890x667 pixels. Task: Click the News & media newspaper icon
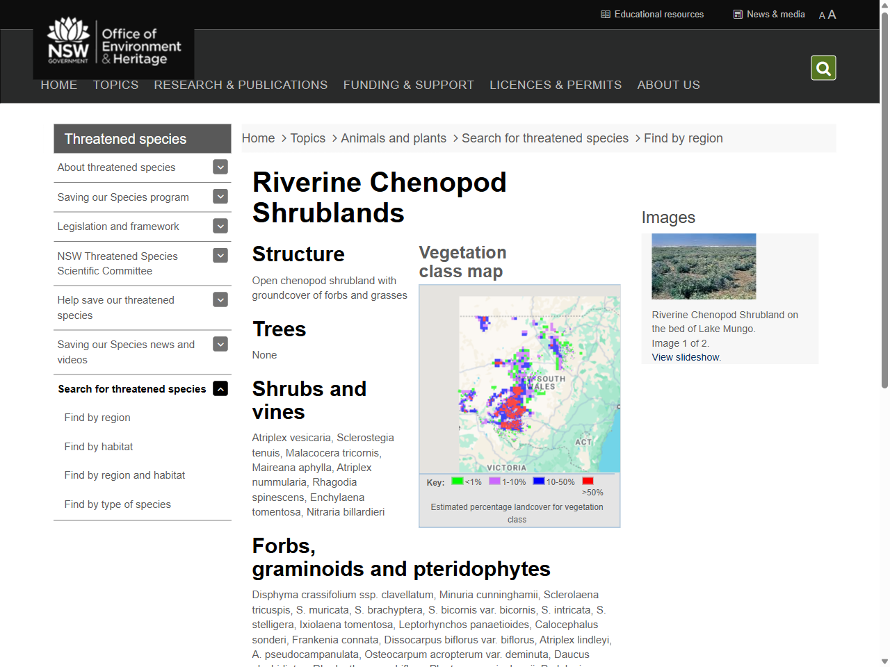(x=738, y=14)
